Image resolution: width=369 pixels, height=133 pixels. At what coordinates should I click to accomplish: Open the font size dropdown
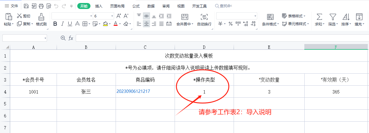point(112,16)
